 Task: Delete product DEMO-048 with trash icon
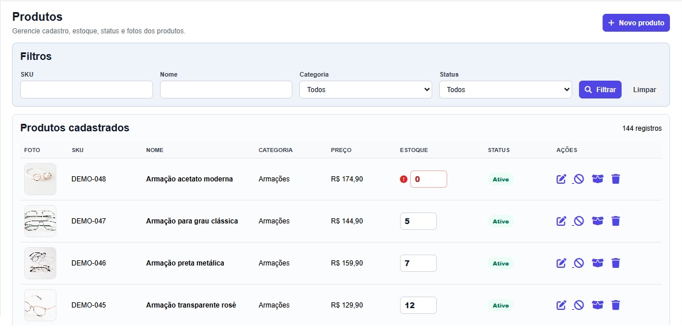615,179
